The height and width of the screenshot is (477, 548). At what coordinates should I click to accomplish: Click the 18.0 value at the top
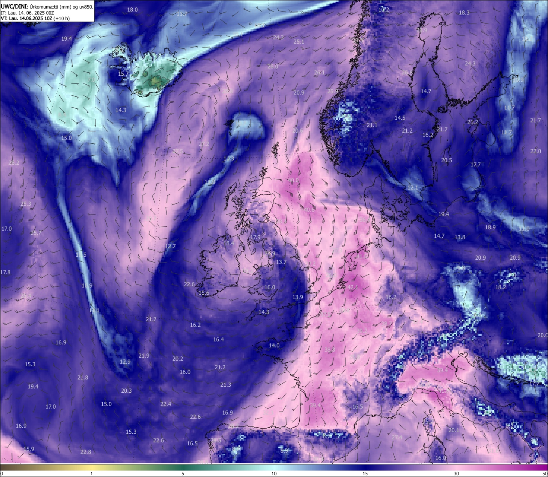click(132, 9)
